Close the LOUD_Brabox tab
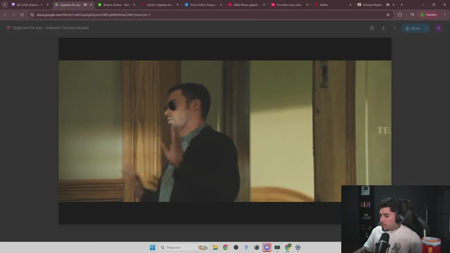Image resolution: width=450 pixels, height=253 pixels. (47, 5)
